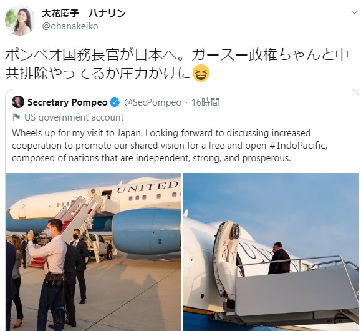Open the Secretary Pompeo name link
The image size is (361, 331).
coord(67,102)
